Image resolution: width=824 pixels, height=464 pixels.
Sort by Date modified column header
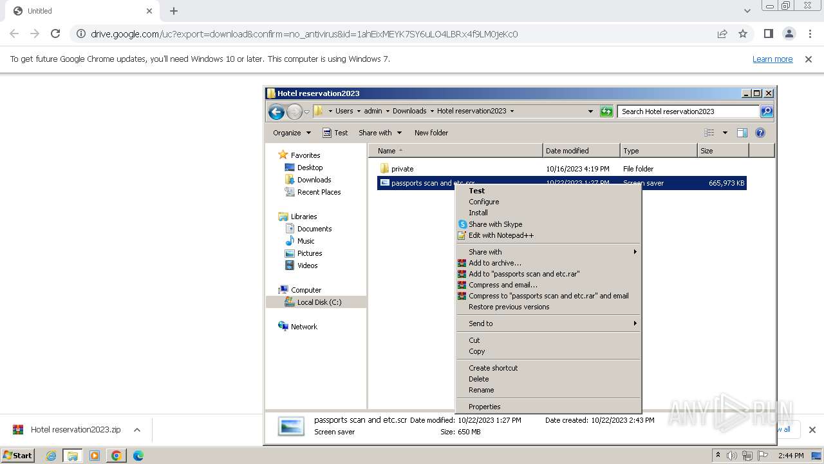(x=581, y=151)
